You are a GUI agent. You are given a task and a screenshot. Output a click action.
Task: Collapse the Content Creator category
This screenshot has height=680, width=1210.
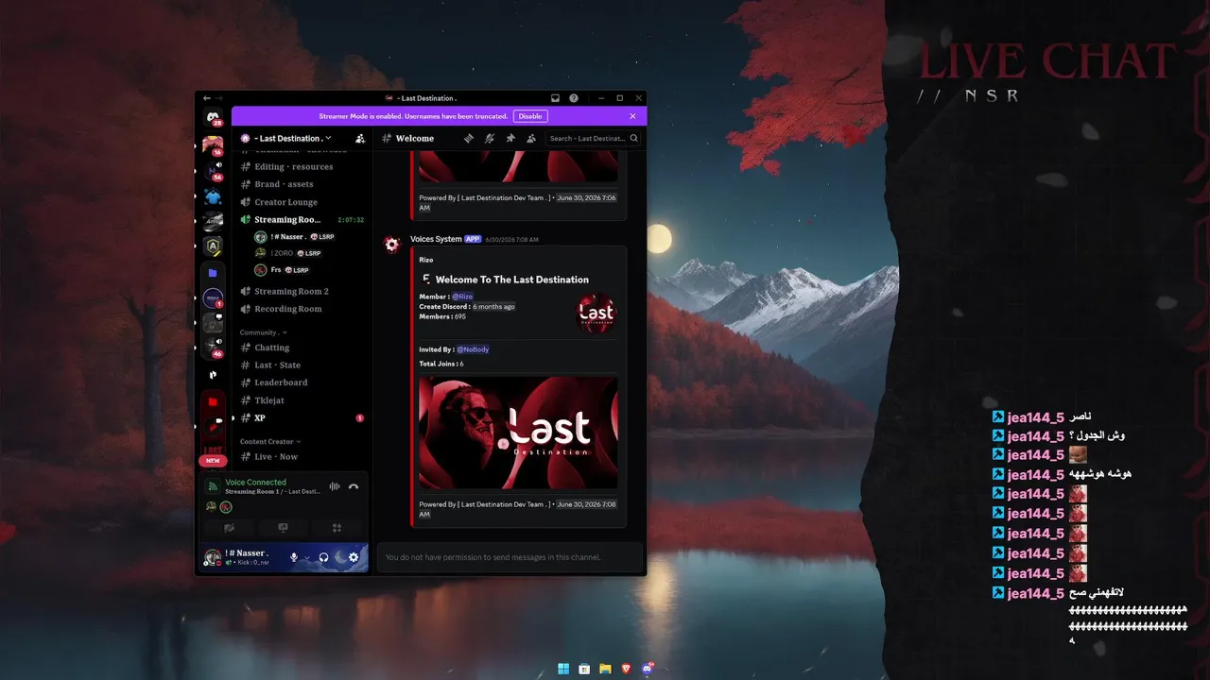(x=270, y=441)
